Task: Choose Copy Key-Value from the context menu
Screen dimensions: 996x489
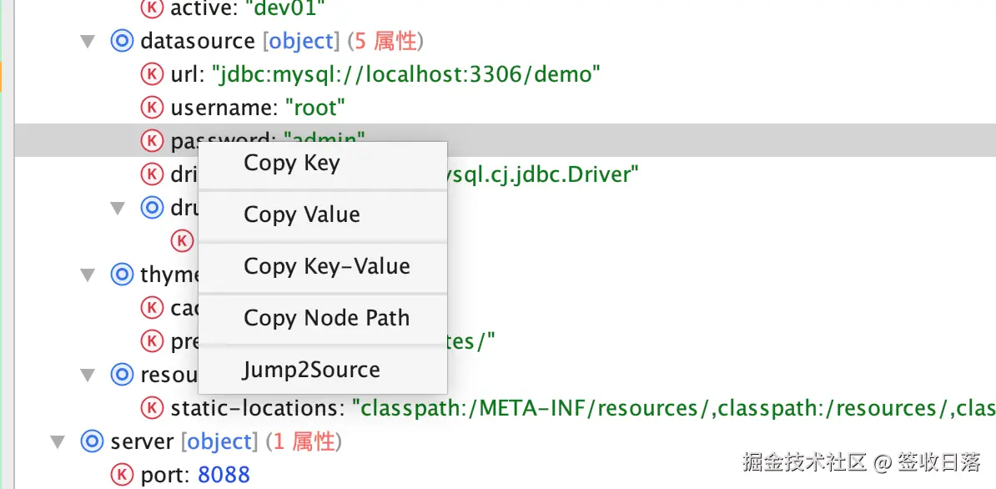Action: 325,266
